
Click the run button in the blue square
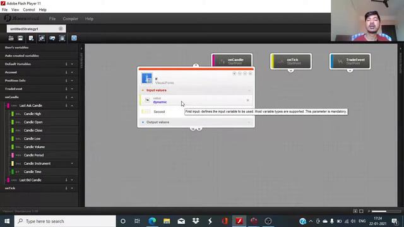click(x=74, y=38)
